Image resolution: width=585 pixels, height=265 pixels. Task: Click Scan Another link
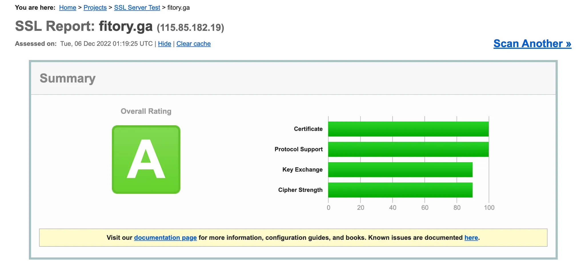coord(532,43)
